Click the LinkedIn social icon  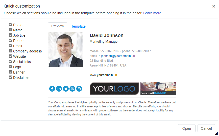[59, 89]
